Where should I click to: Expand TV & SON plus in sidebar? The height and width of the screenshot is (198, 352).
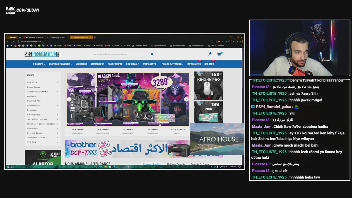coord(57,142)
